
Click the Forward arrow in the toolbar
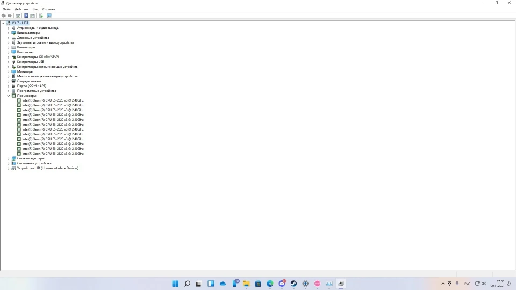click(x=10, y=16)
